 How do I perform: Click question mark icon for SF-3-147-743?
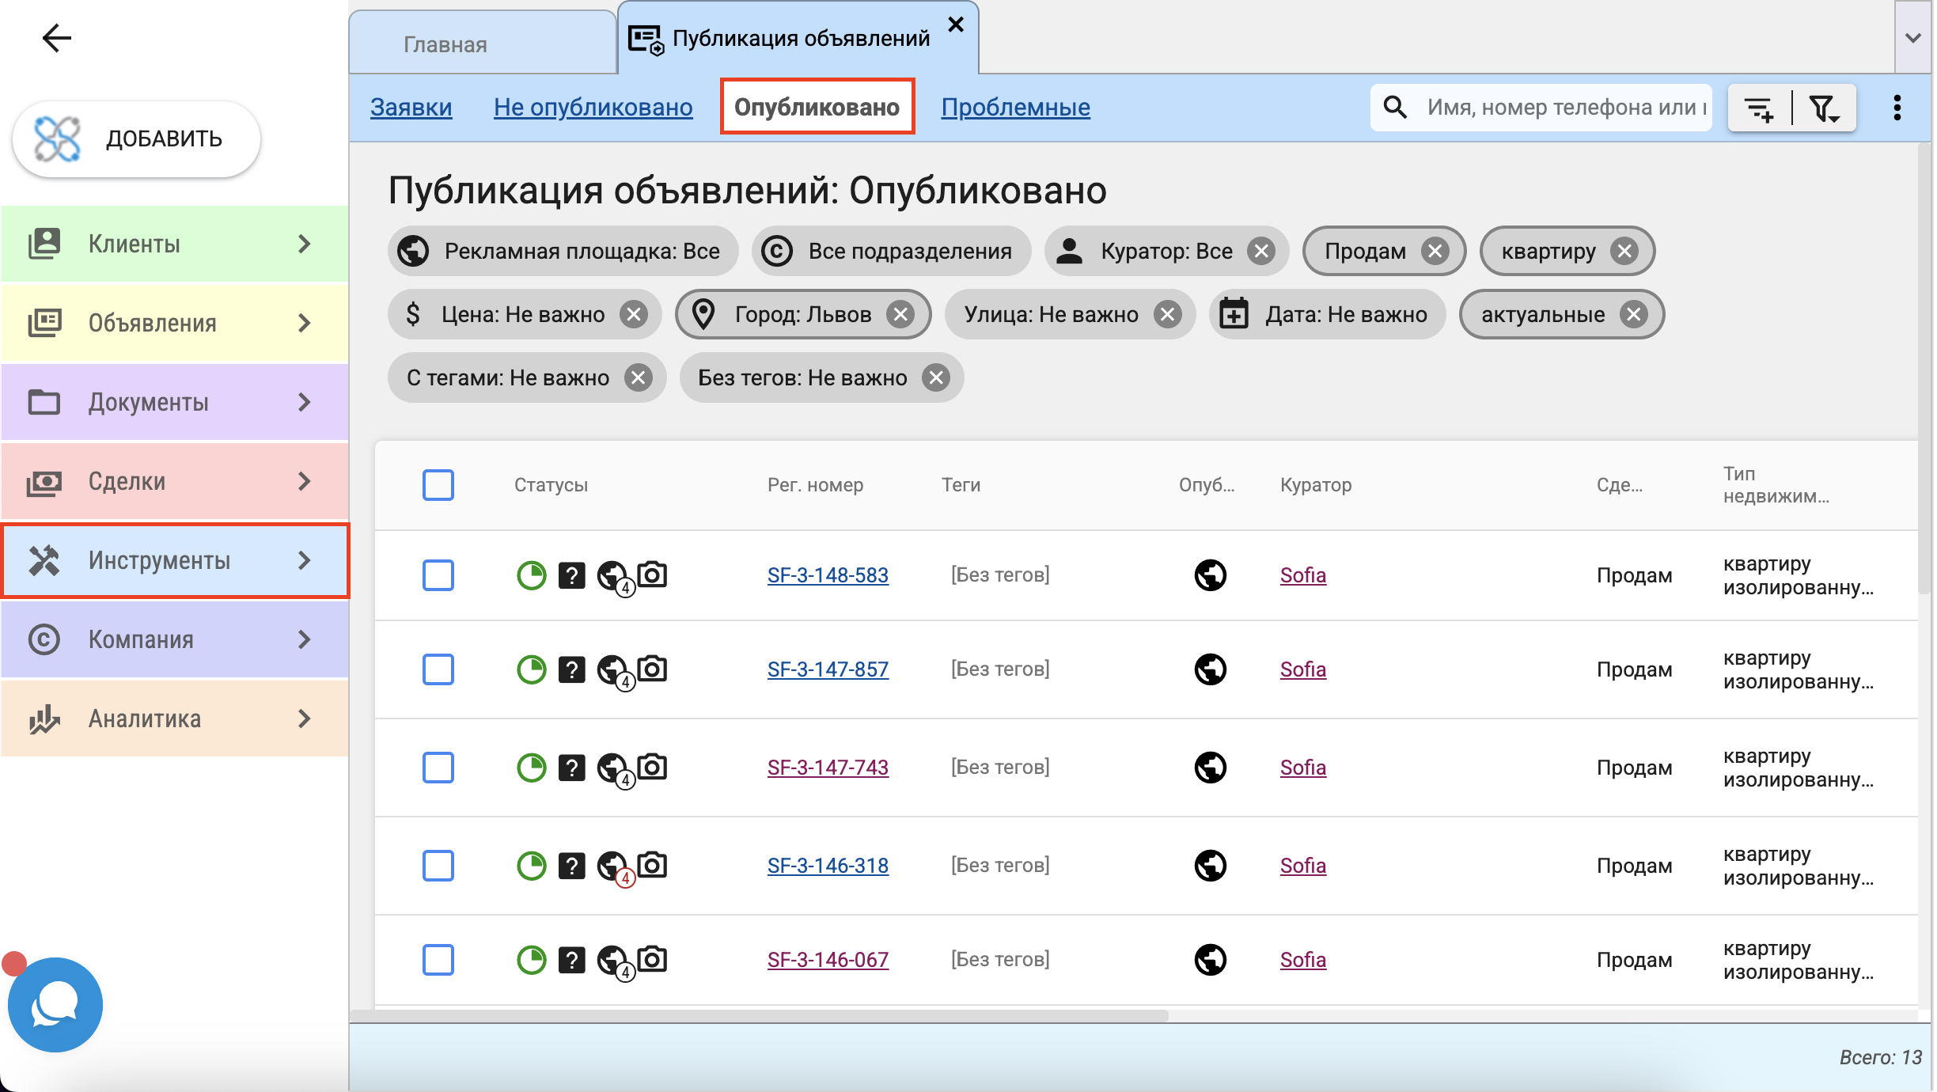pos(571,768)
